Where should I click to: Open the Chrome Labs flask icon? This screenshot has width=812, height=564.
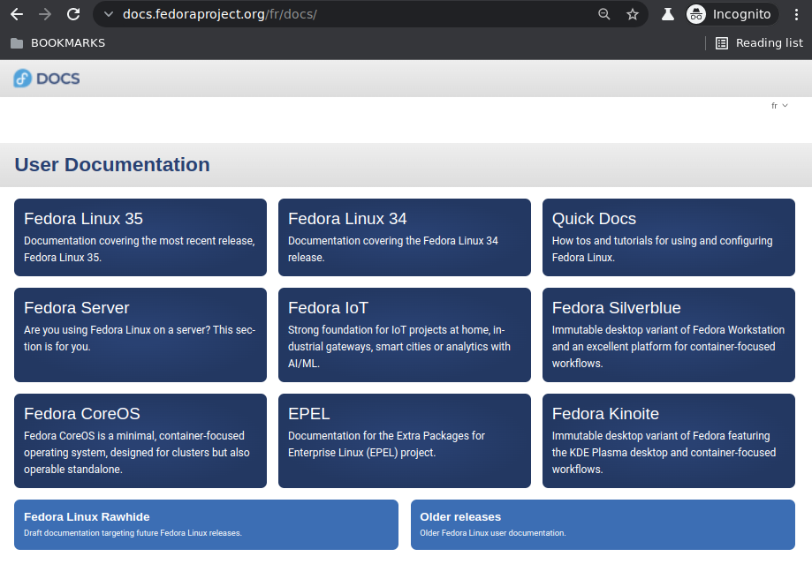coord(667,14)
